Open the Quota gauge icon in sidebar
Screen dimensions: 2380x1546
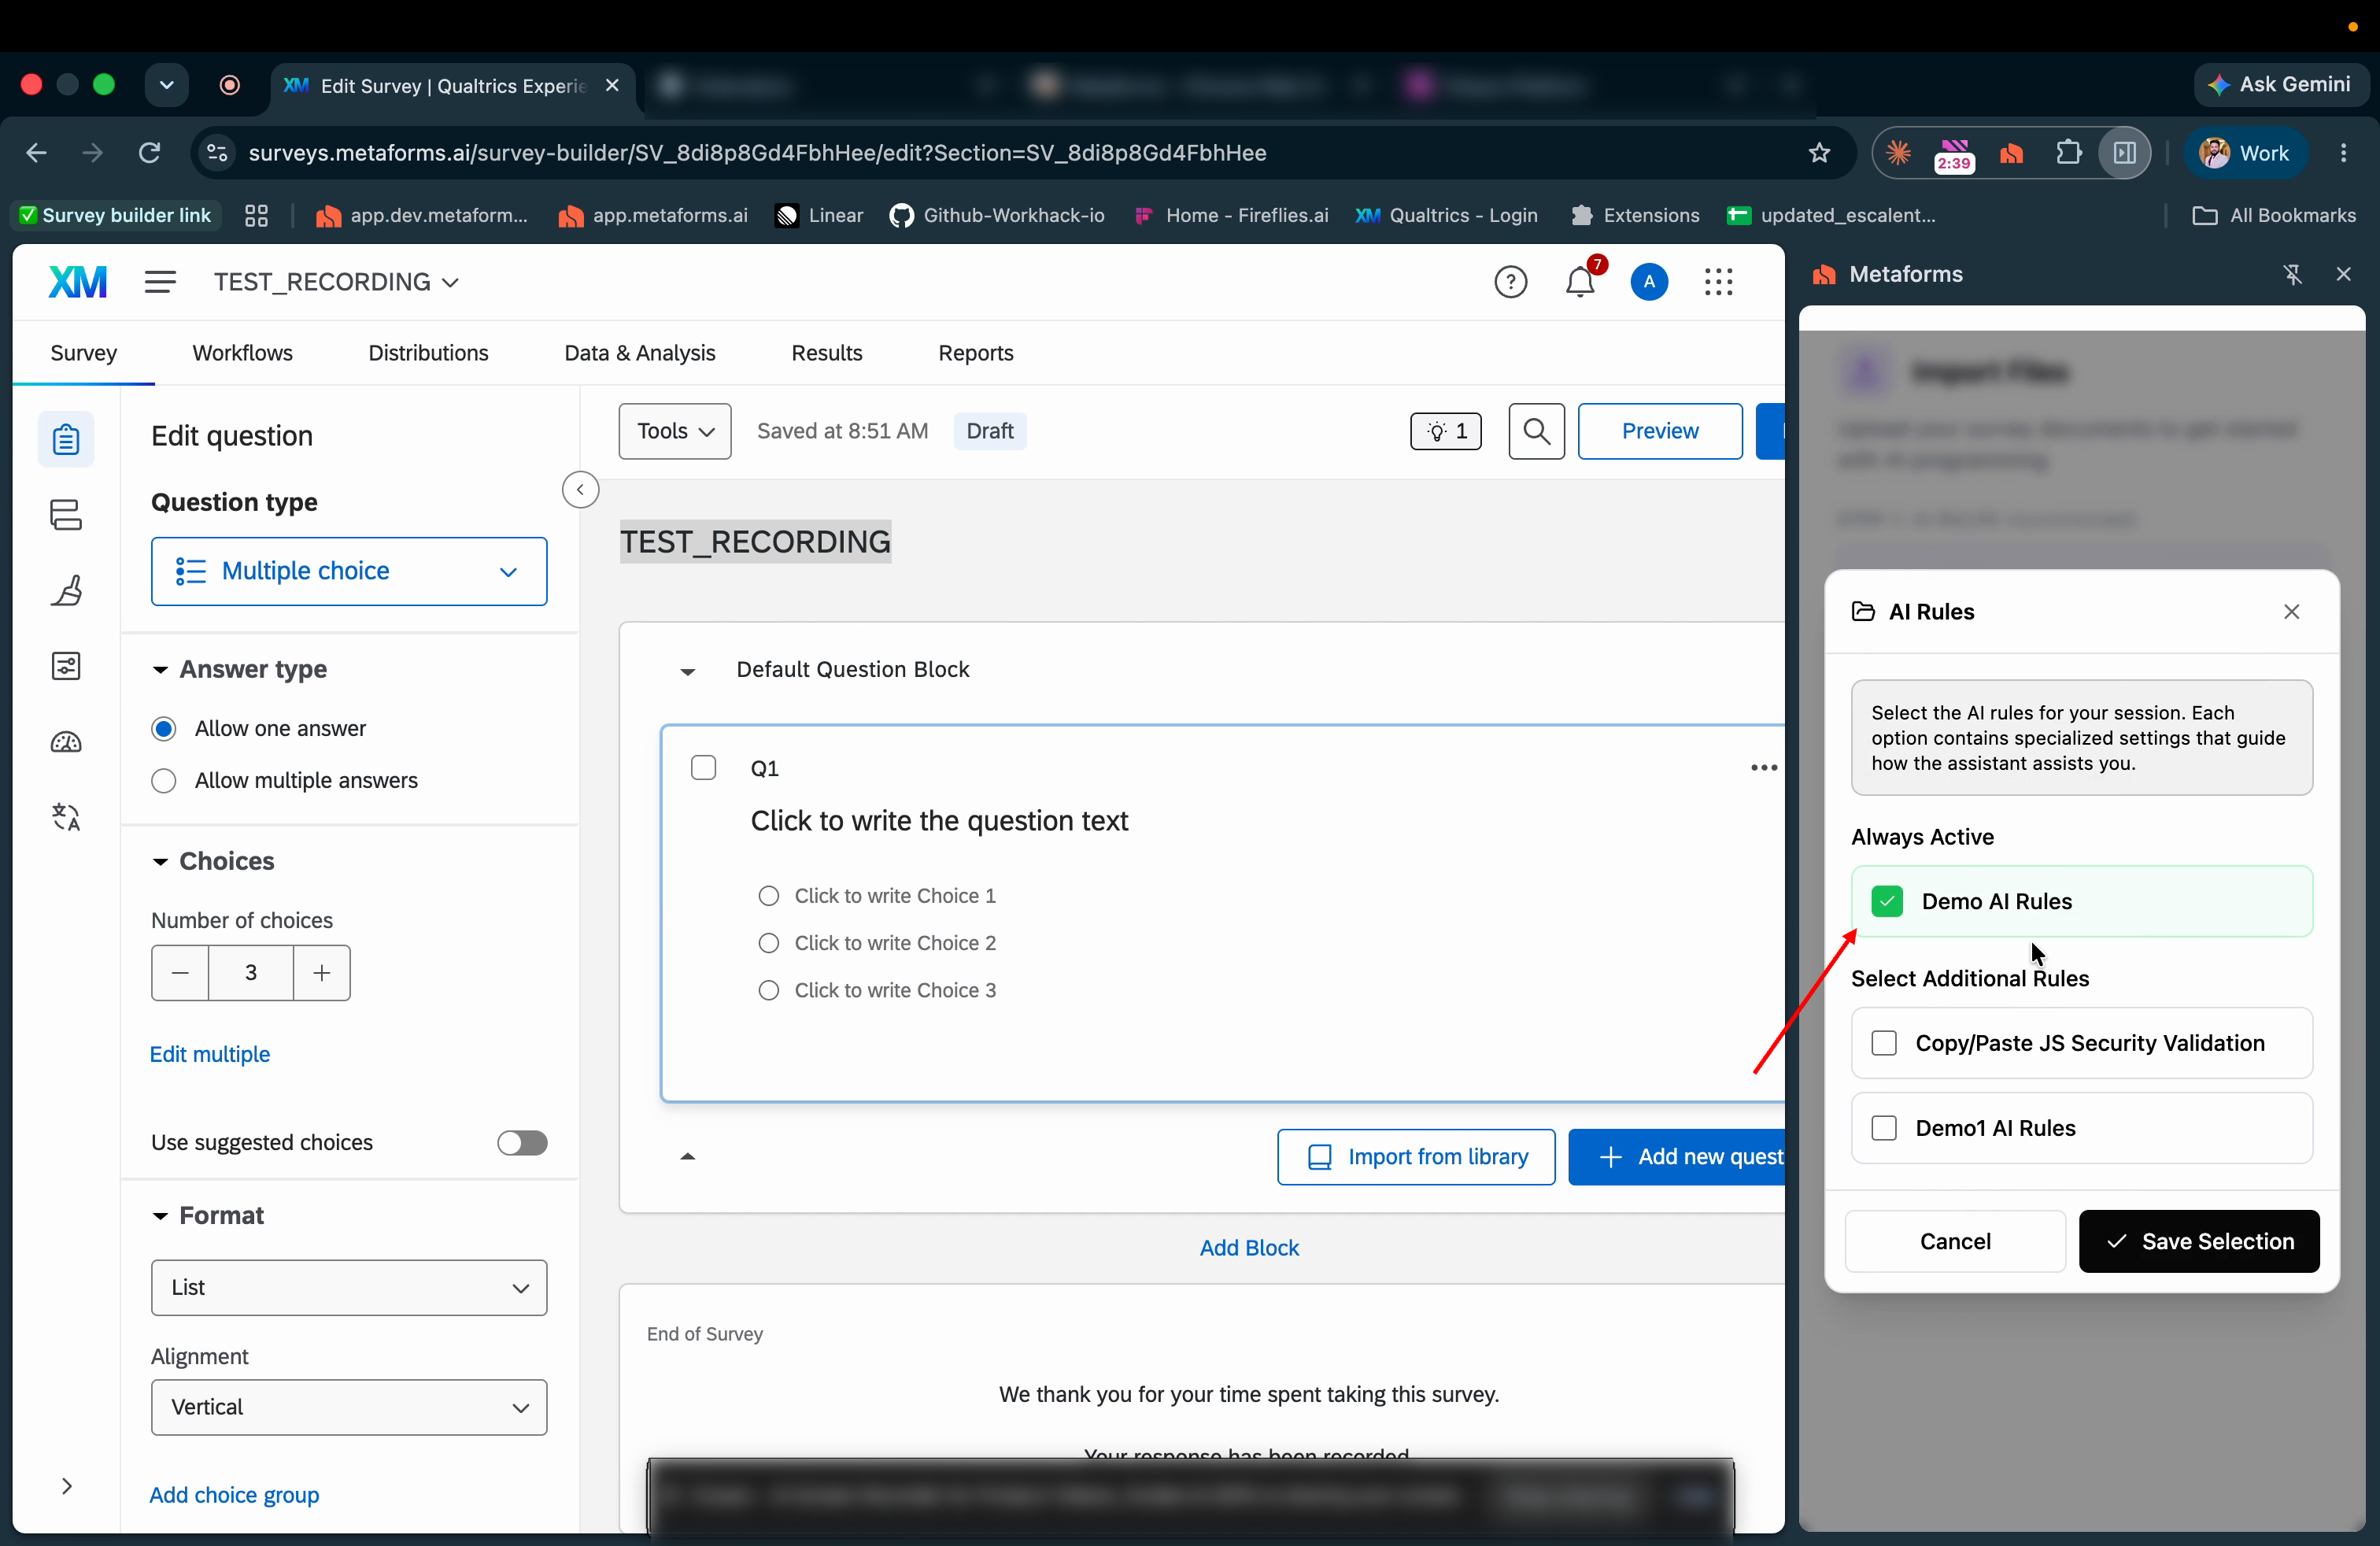[x=66, y=742]
